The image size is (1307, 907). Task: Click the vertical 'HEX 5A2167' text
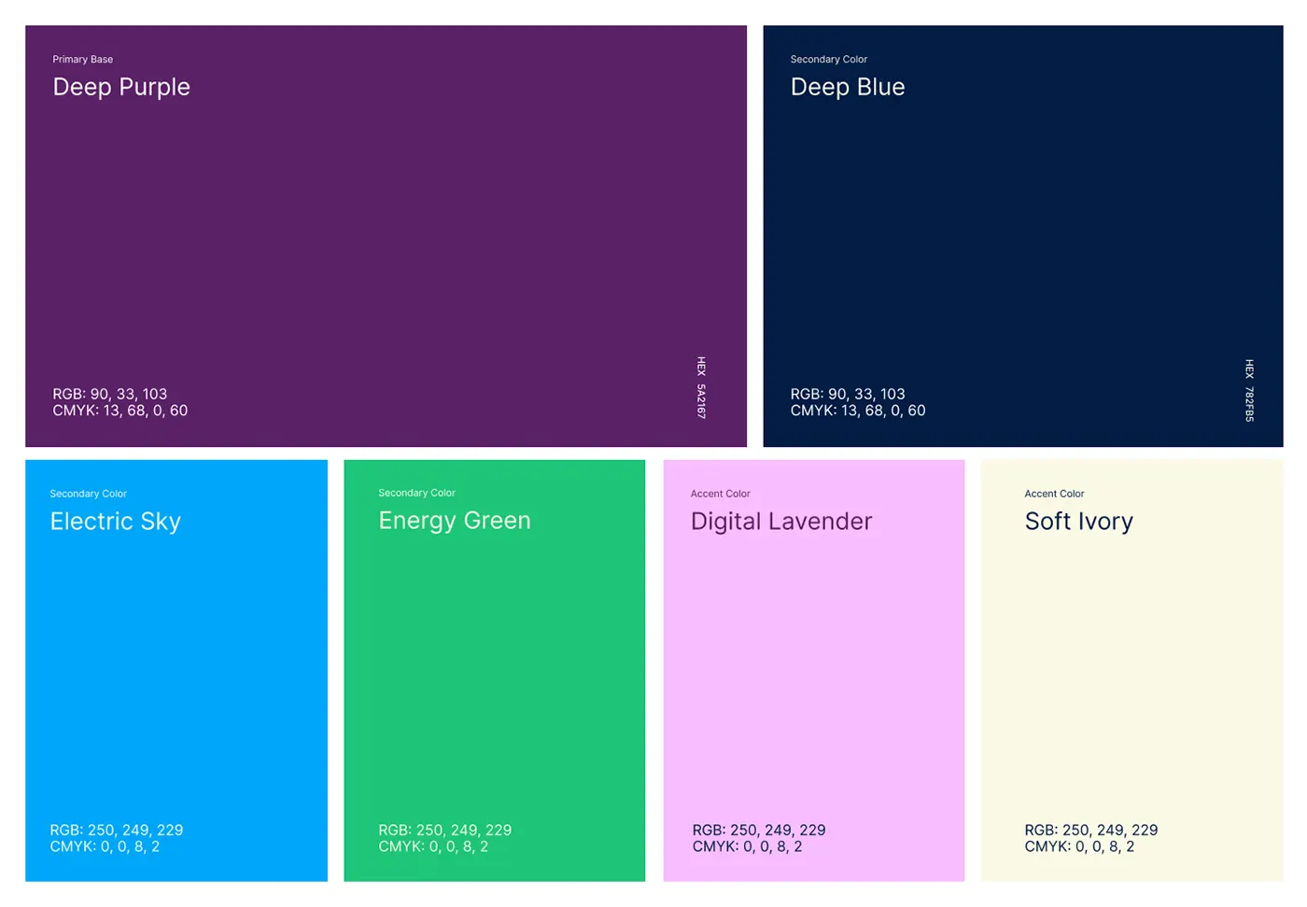click(x=701, y=387)
